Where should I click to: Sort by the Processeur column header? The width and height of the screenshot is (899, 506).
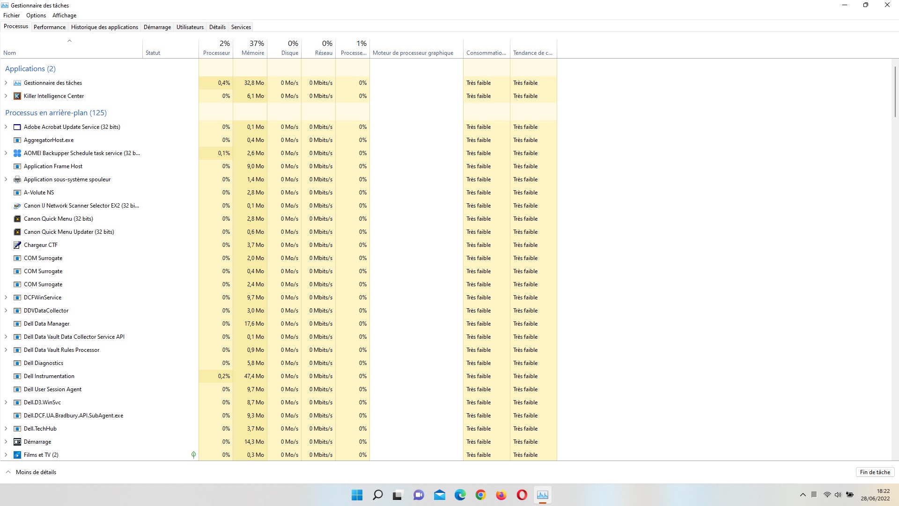[x=216, y=48]
